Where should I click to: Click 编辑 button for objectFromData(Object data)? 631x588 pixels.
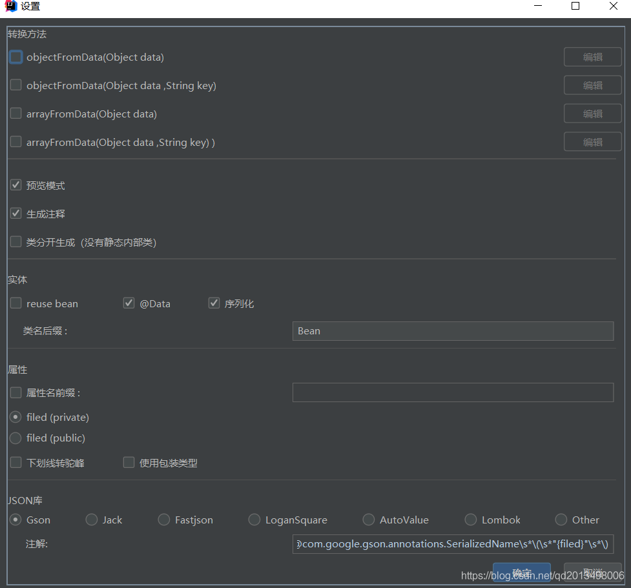593,57
